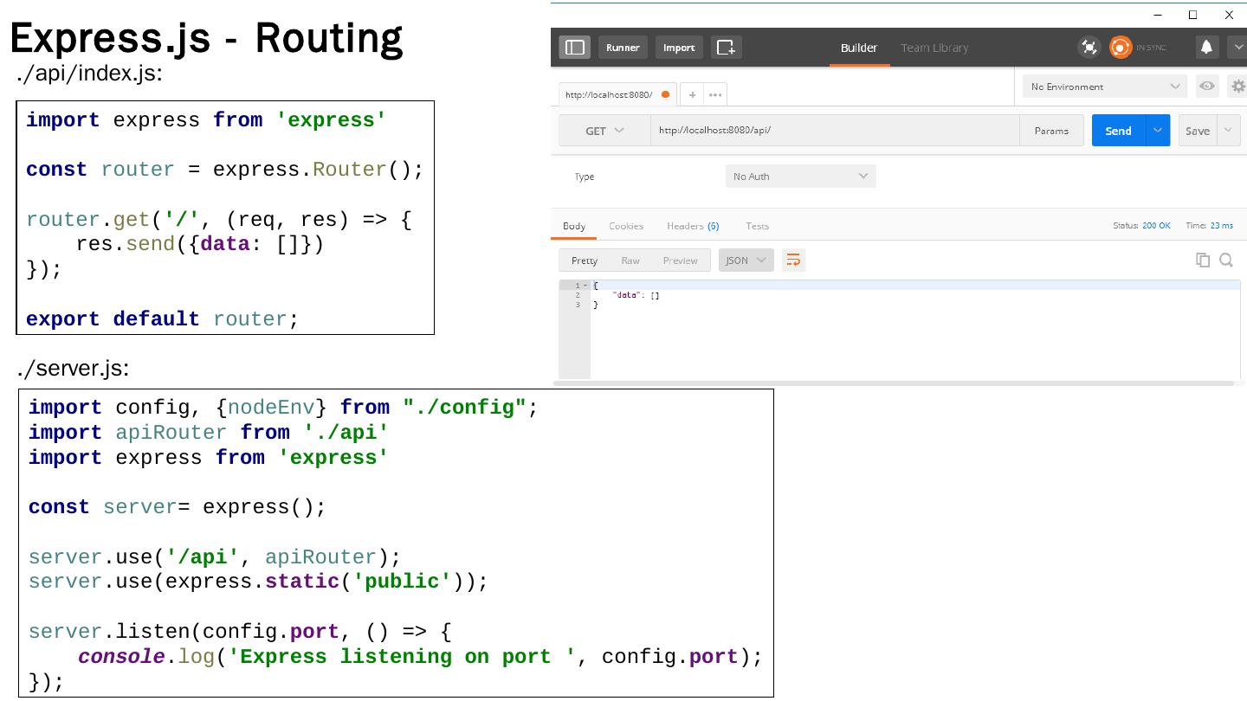Copy response with the copy icon
The height and width of the screenshot is (701, 1247).
[1202, 260]
